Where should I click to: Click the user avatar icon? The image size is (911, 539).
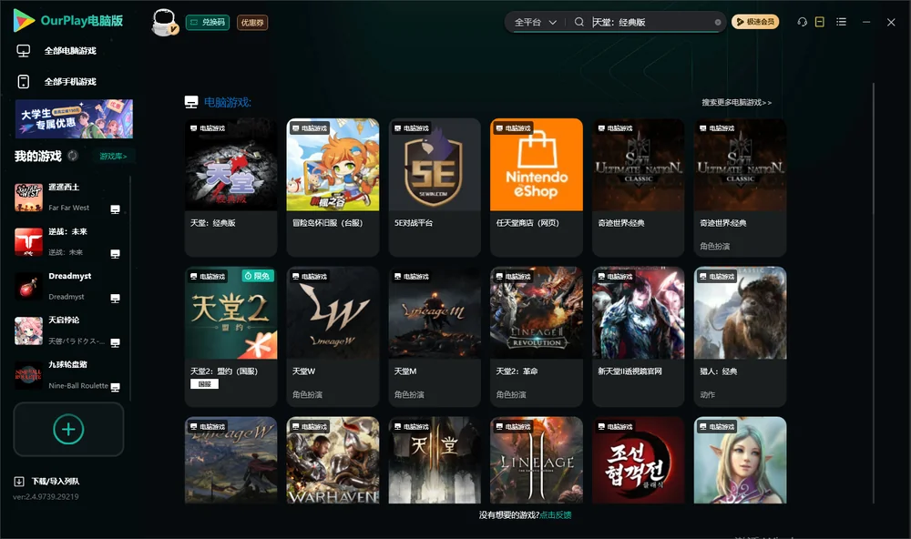point(164,23)
